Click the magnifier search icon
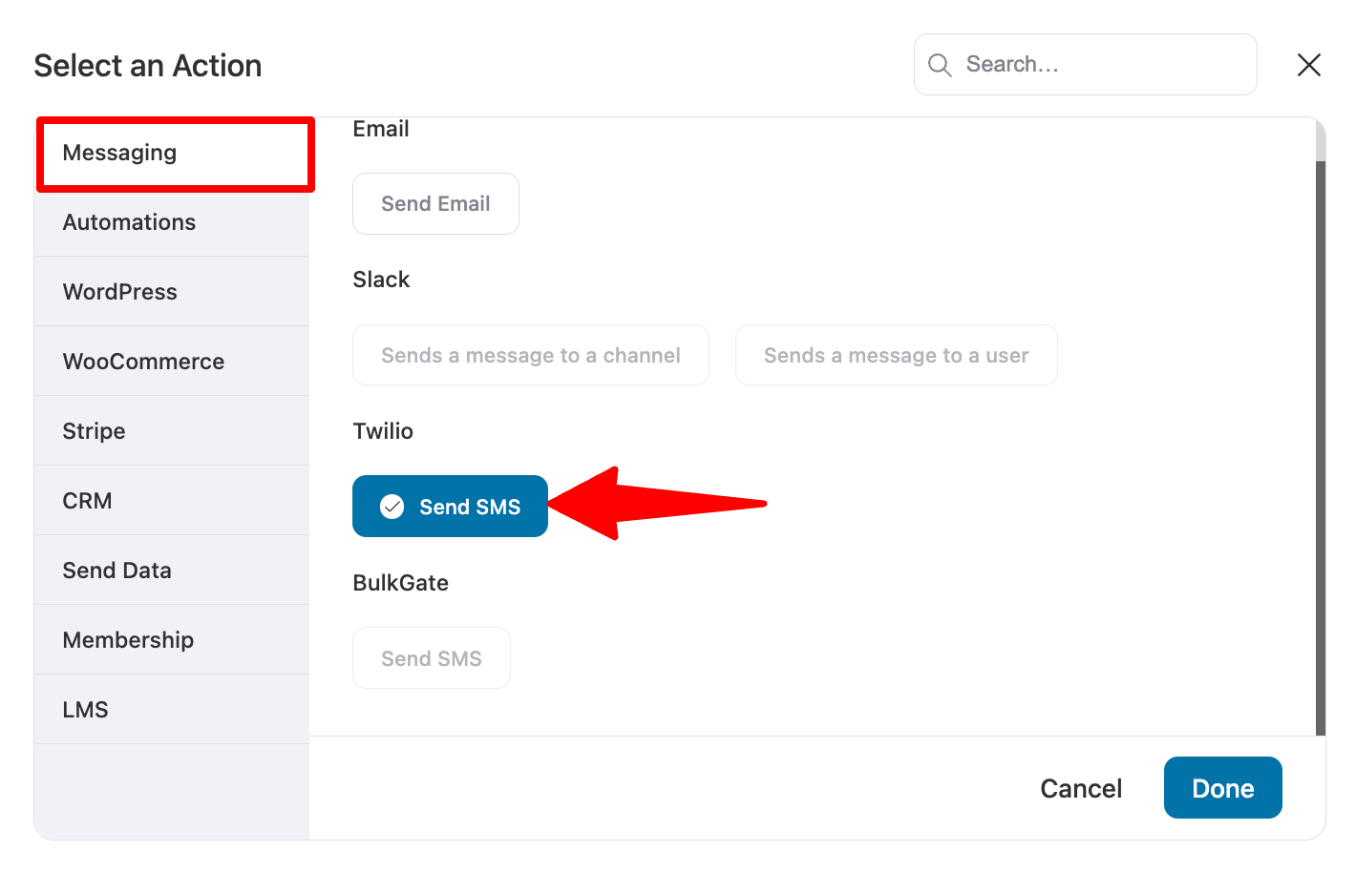This screenshot has width=1356, height=872. click(940, 65)
